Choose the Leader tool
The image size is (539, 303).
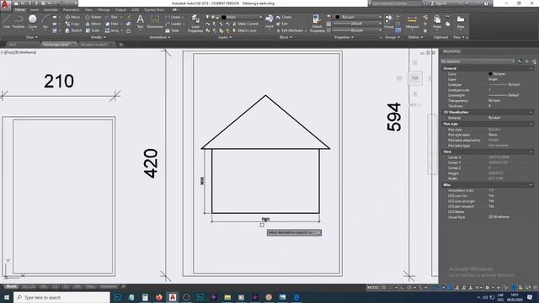tap(173, 24)
